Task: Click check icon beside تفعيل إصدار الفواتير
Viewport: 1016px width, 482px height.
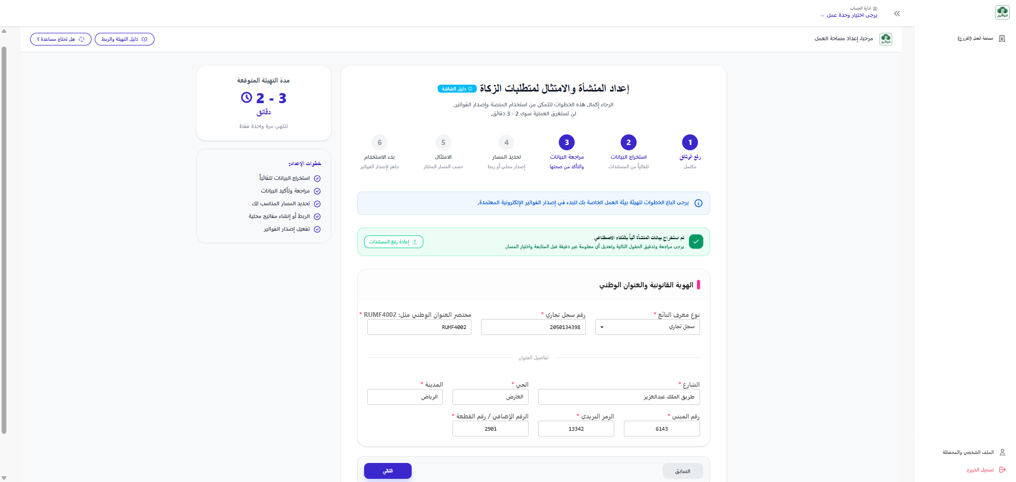Action: pos(317,230)
